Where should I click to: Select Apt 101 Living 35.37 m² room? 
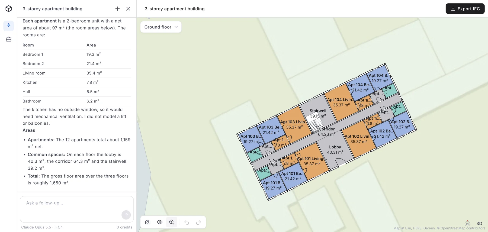coord(312,161)
